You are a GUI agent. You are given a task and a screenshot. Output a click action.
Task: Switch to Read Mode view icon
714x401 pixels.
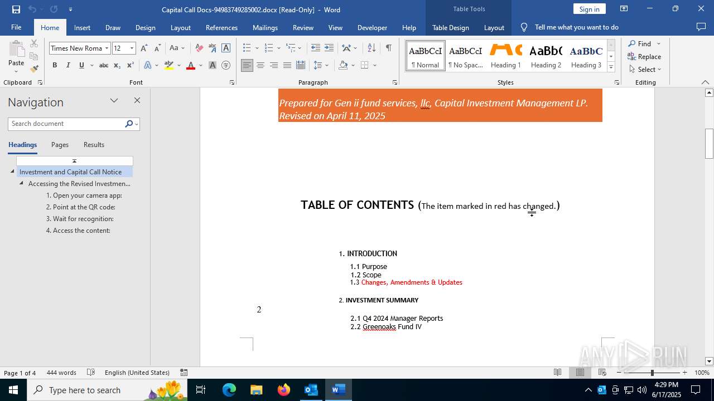click(x=557, y=373)
